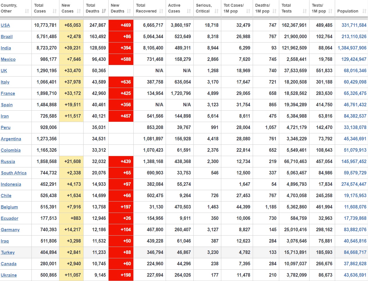Image resolution: width=368 pixels, height=281 pixels.
Task: Select Russia new cases cell +21,608
Action: coord(71,161)
